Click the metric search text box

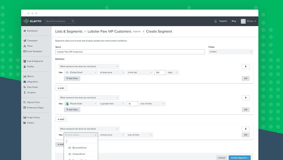tap(81, 141)
